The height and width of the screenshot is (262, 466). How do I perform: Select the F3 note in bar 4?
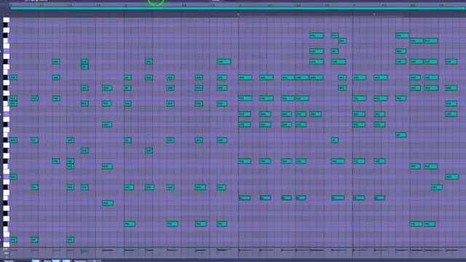click(x=451, y=103)
